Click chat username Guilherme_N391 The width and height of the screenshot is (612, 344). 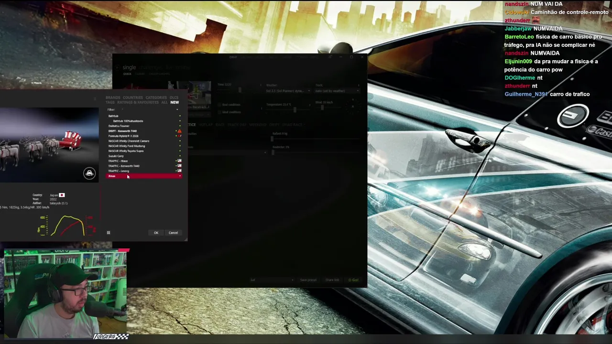tap(526, 94)
